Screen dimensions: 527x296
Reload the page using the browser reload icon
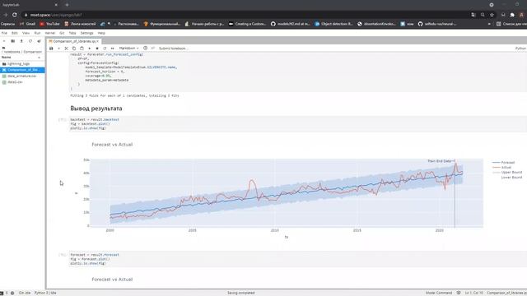coord(15,15)
